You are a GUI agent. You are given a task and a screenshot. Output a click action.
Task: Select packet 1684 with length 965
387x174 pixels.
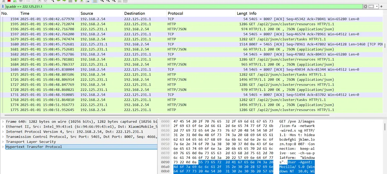coord(192,65)
